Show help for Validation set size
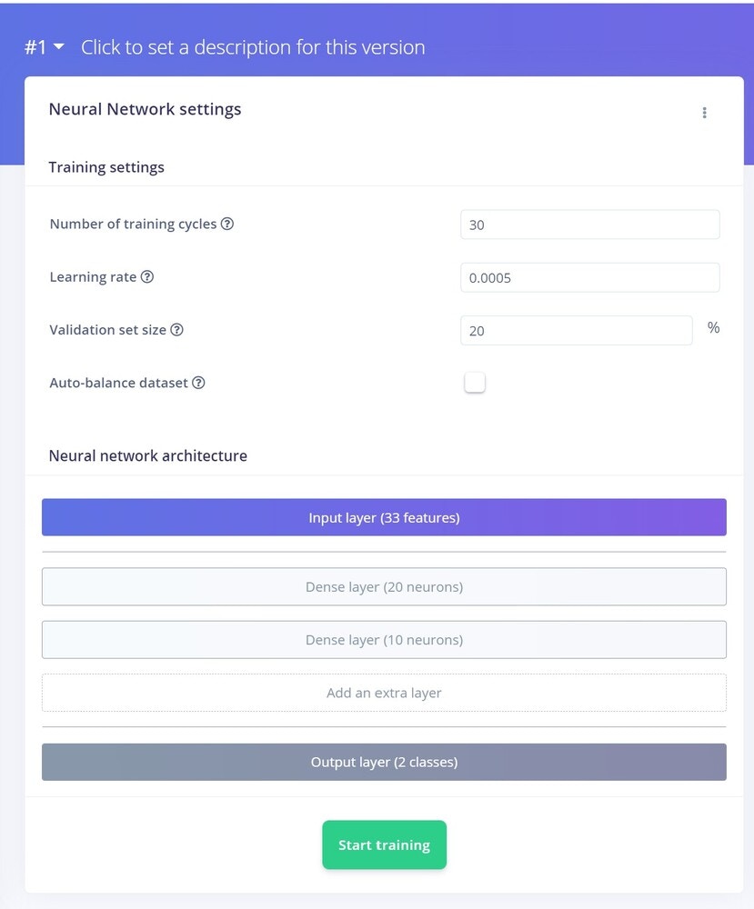Screen dimensions: 754x909 (176, 330)
